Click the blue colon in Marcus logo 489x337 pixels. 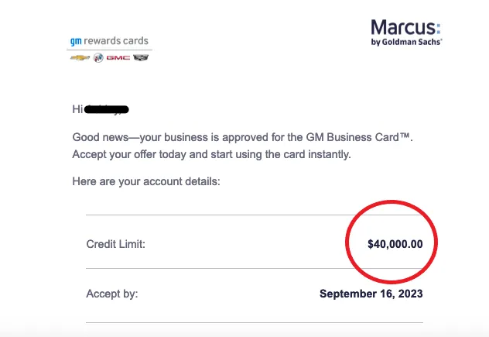pyautogui.click(x=439, y=28)
